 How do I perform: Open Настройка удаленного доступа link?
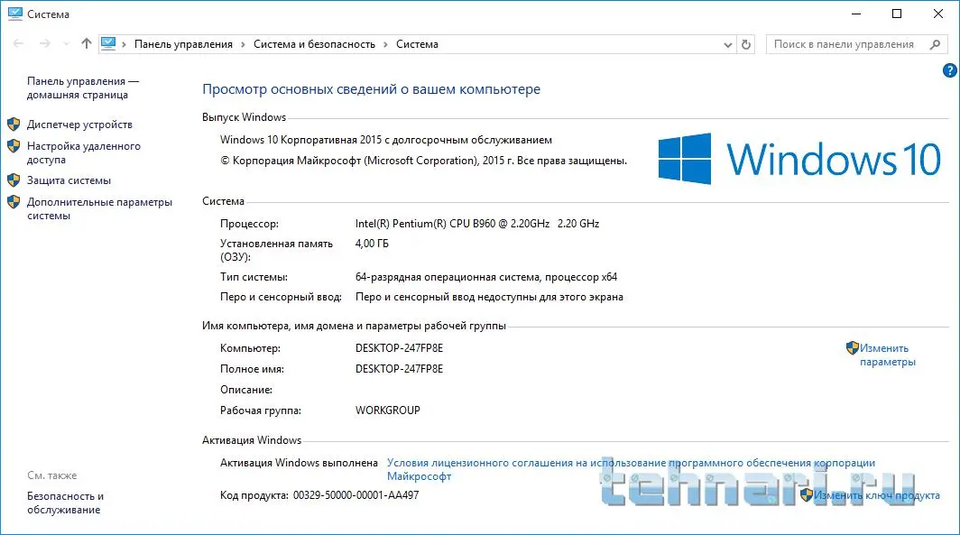click(x=84, y=153)
